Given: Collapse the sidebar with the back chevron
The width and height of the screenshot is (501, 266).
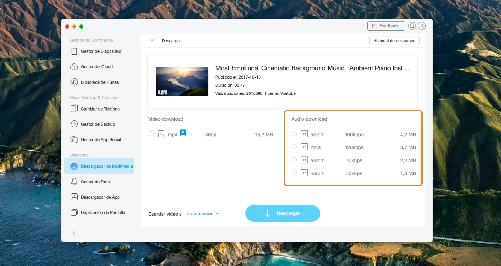Looking at the screenshot, I should tap(74, 233).
